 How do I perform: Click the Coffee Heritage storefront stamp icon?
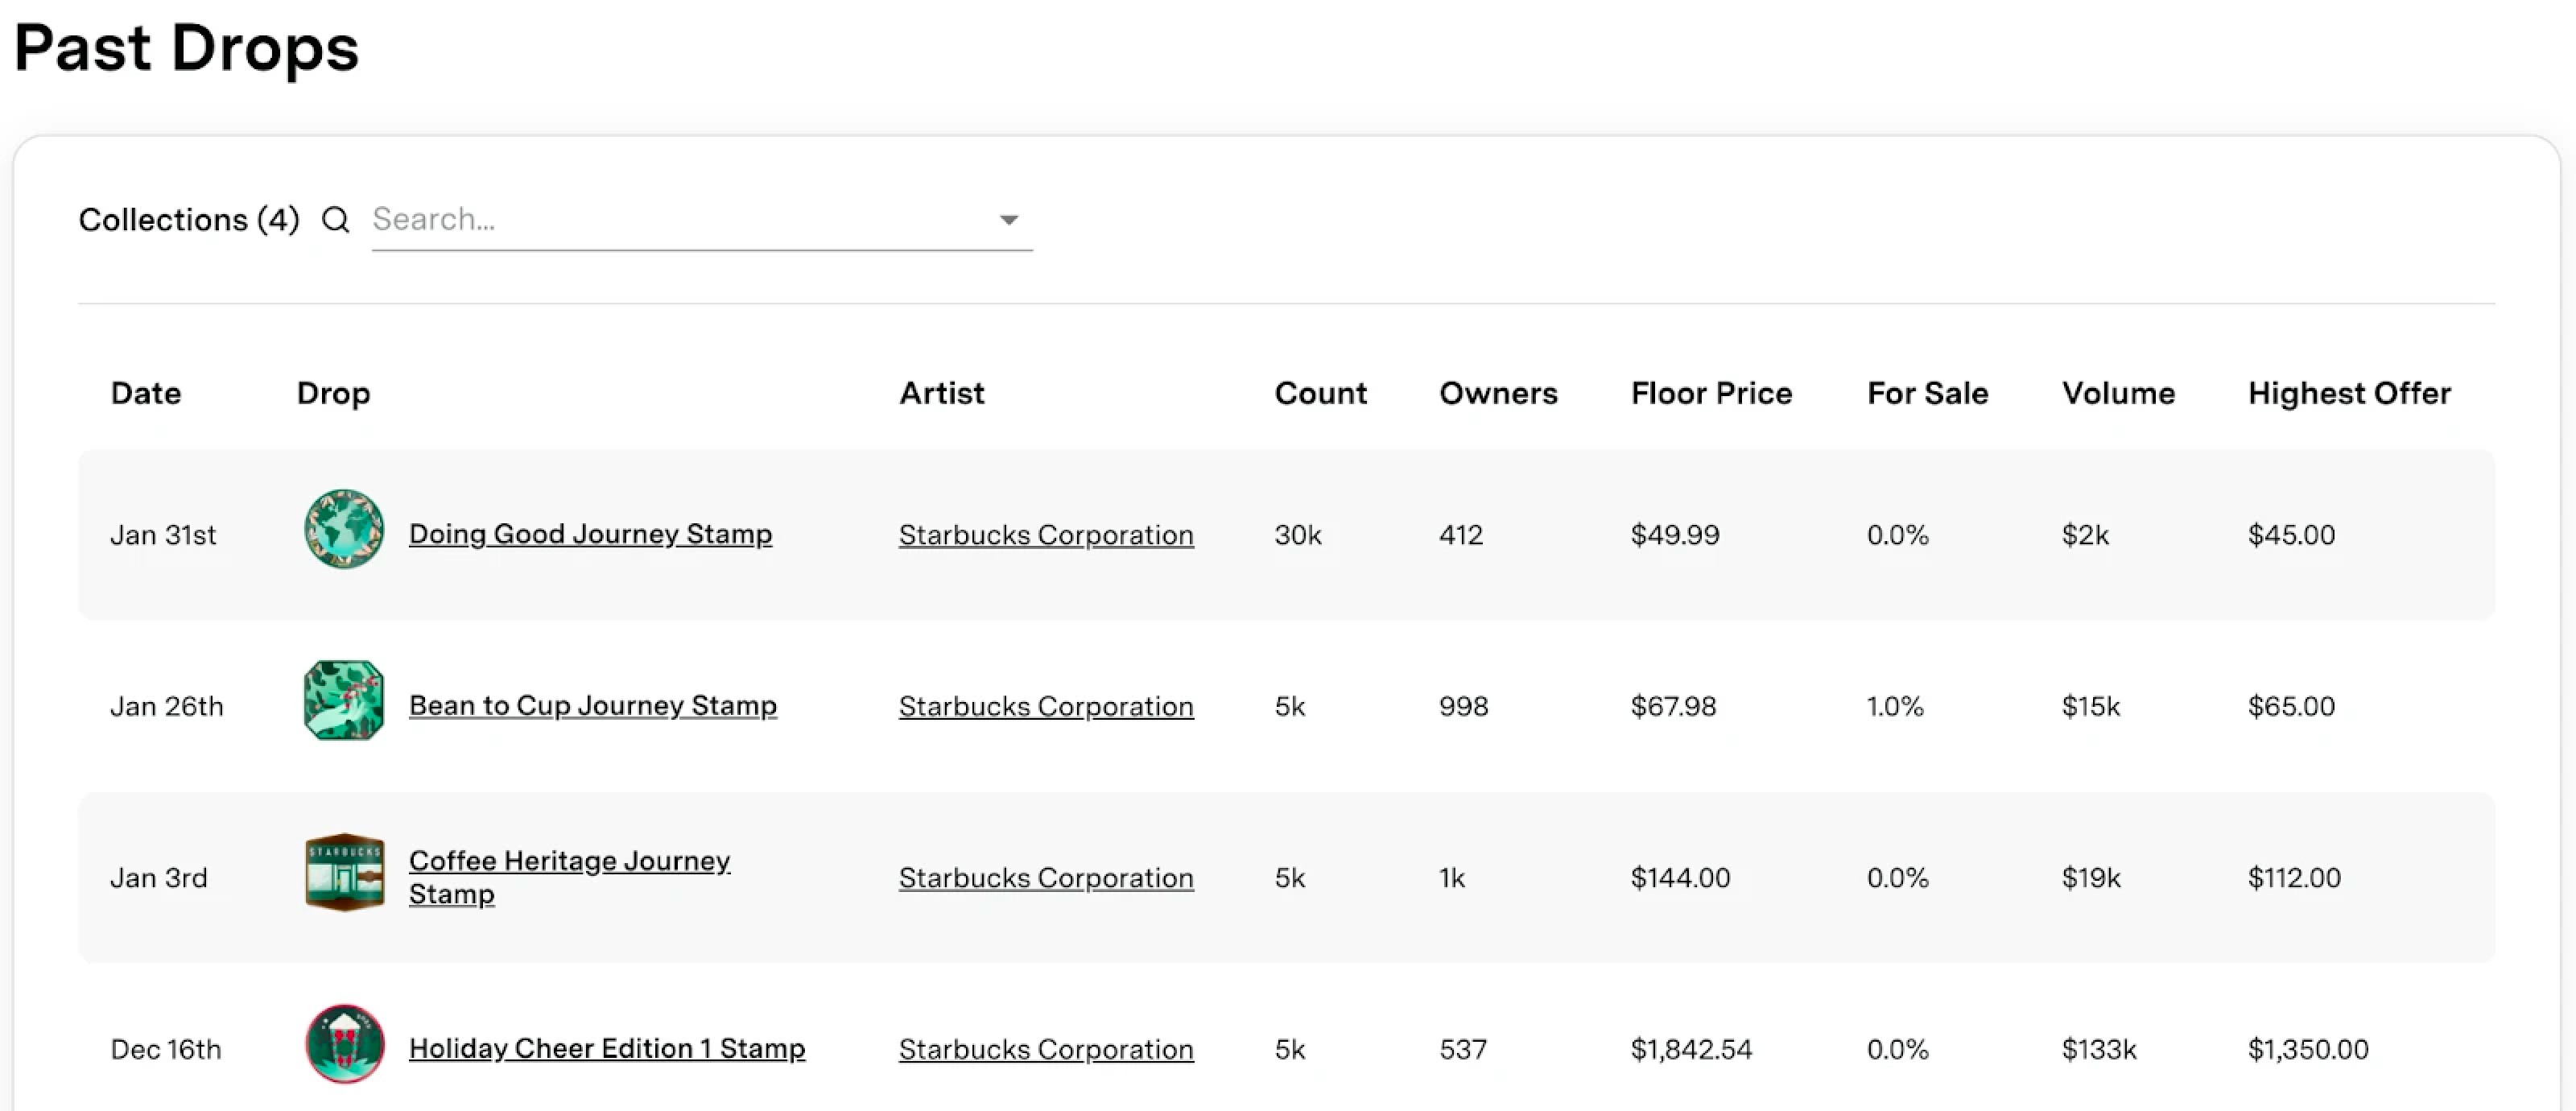point(344,872)
